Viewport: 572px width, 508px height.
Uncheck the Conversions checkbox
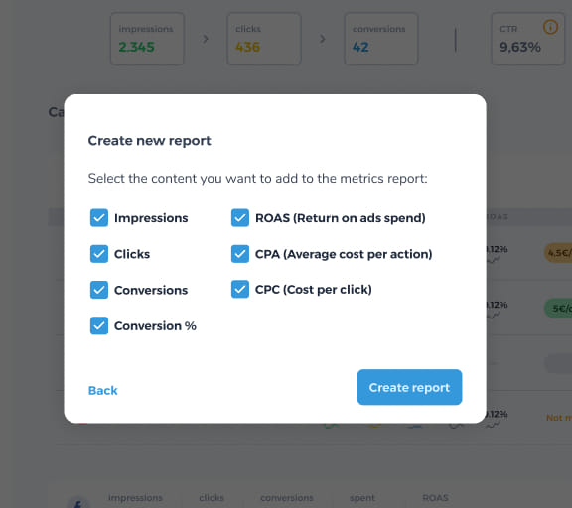99,290
